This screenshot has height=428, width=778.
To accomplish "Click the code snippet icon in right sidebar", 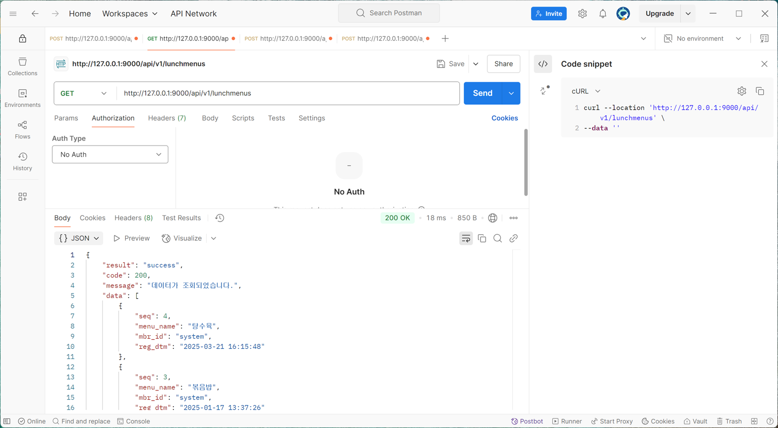I will click(543, 64).
